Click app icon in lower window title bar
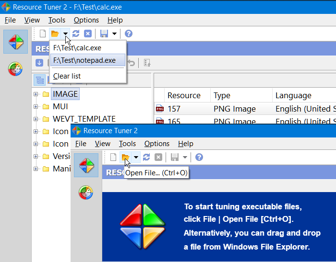The height and width of the screenshot is (262, 336). click(x=76, y=131)
